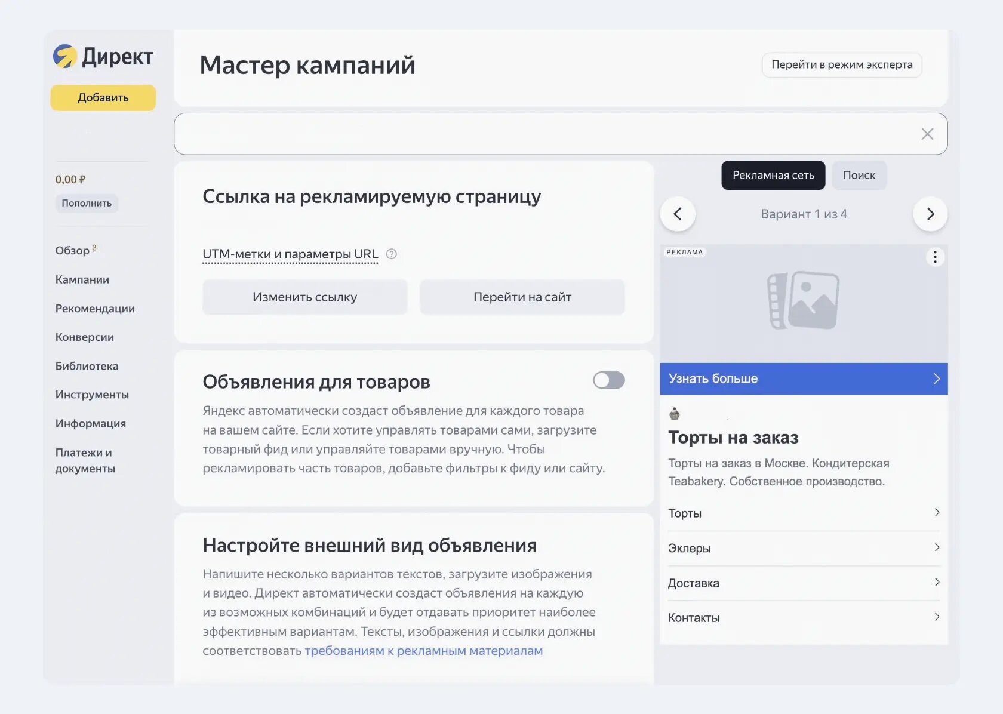This screenshot has width=1003, height=714.
Task: Click the Перейти на сайт button
Action: point(522,297)
